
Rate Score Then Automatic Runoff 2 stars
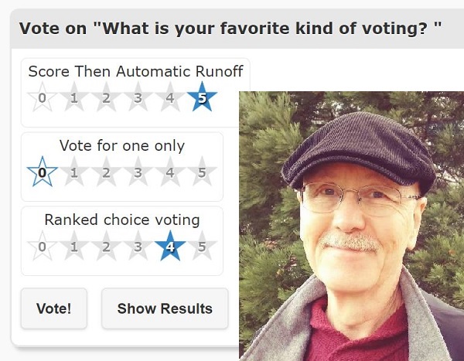[106, 97]
